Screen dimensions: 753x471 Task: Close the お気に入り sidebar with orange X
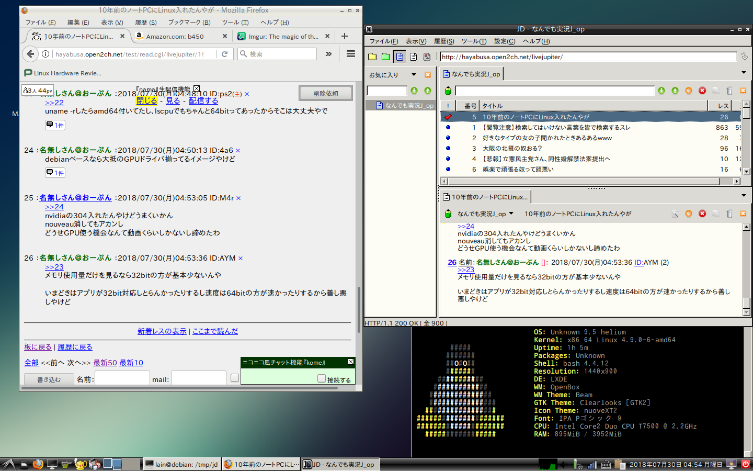point(428,75)
